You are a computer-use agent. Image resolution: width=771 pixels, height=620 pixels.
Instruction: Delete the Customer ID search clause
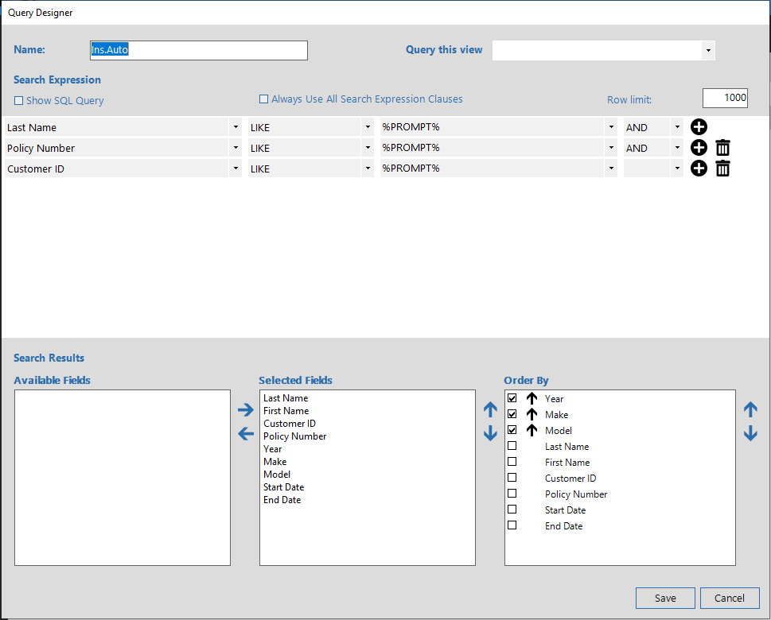[x=722, y=169]
